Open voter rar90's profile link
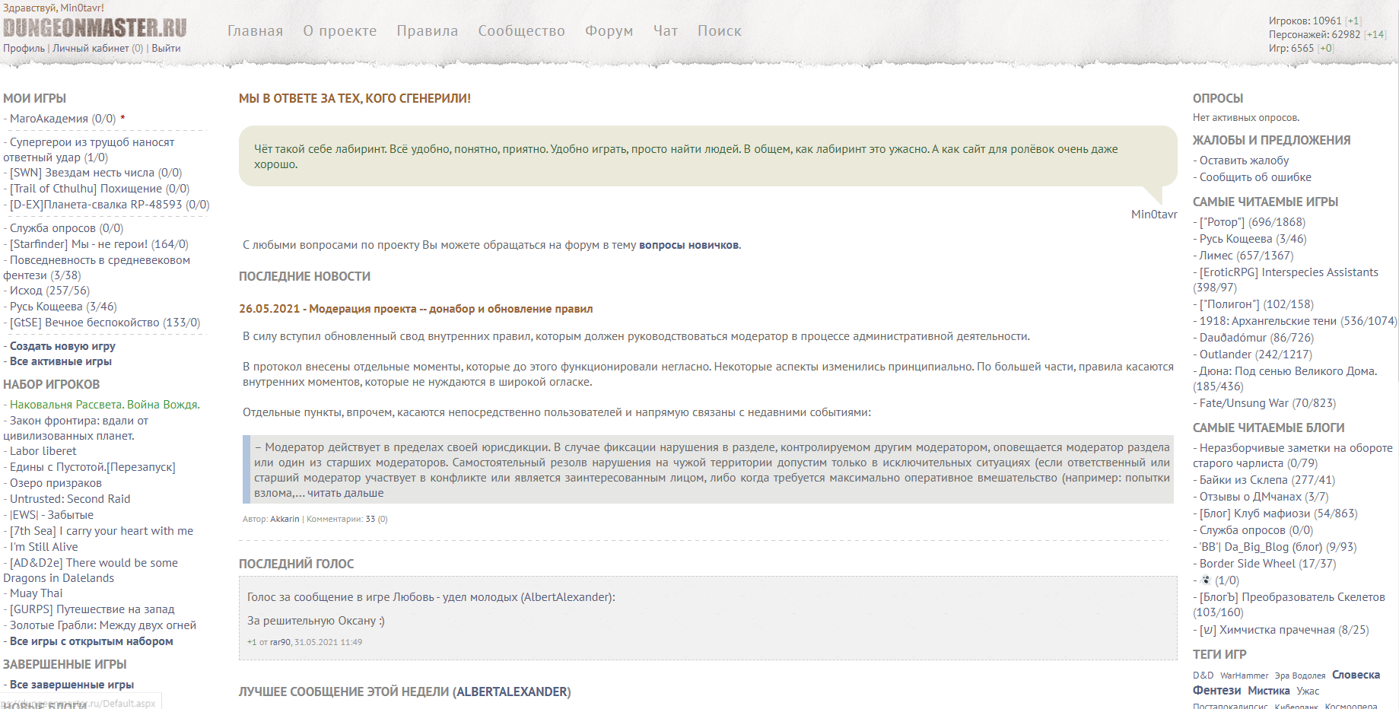This screenshot has width=1399, height=709. [x=280, y=642]
